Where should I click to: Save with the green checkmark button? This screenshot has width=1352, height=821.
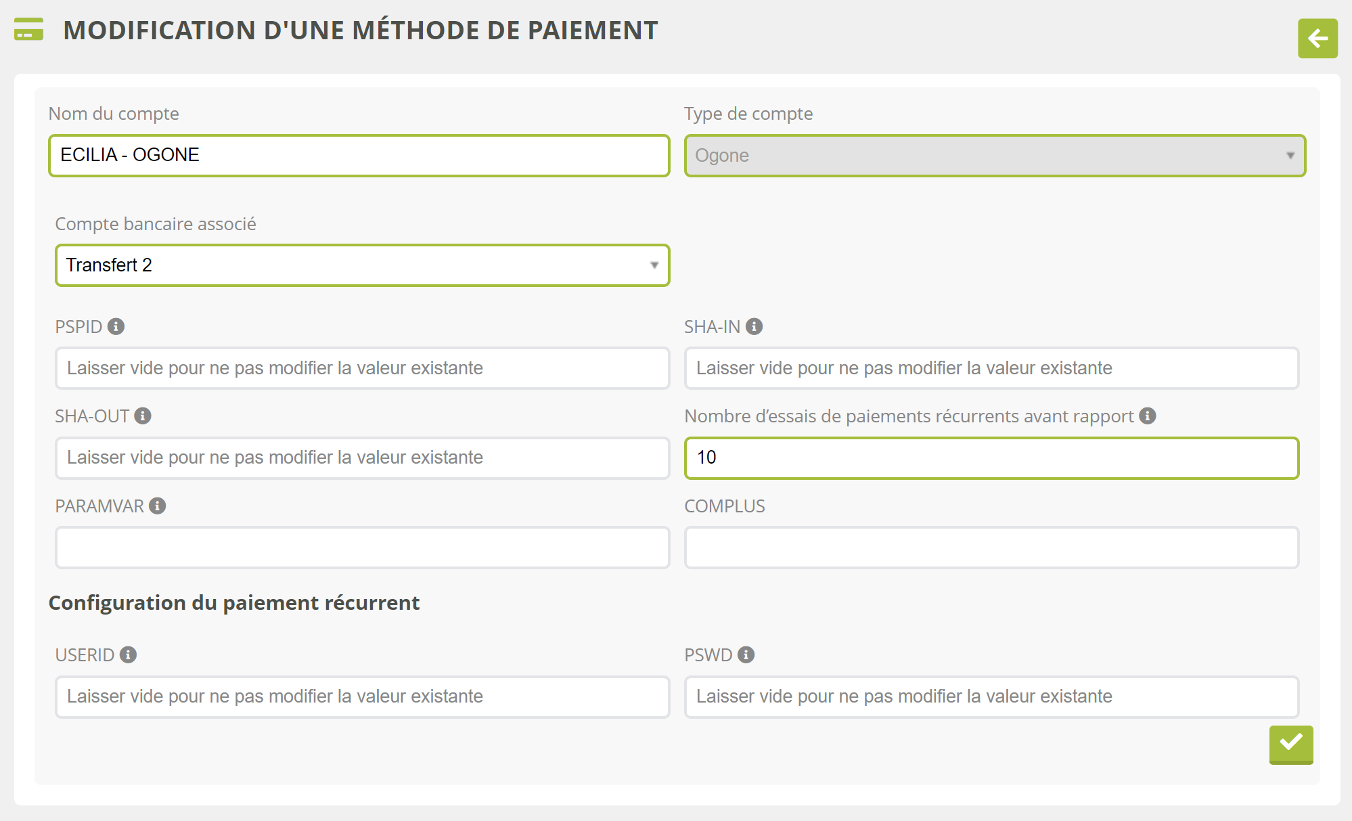pos(1290,744)
